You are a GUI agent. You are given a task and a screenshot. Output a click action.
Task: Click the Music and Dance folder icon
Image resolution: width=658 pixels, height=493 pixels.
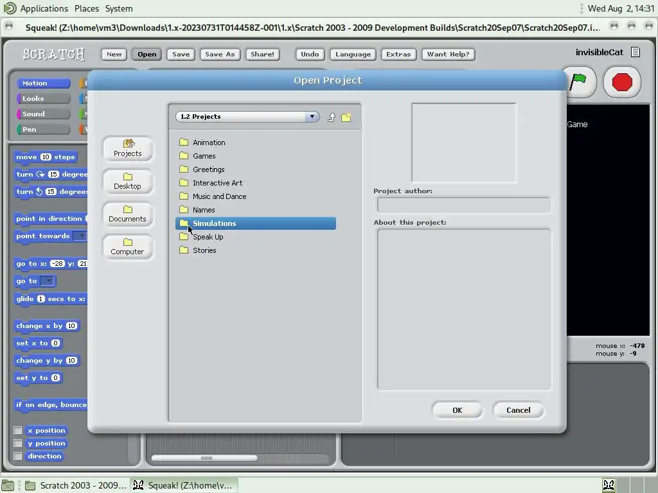tap(184, 196)
